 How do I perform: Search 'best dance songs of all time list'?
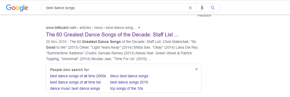[76, 82]
